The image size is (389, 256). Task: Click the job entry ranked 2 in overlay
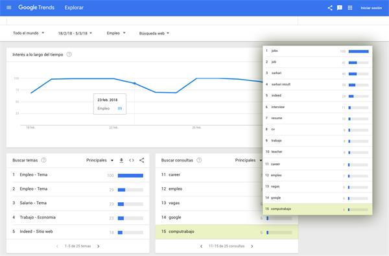coord(317,62)
